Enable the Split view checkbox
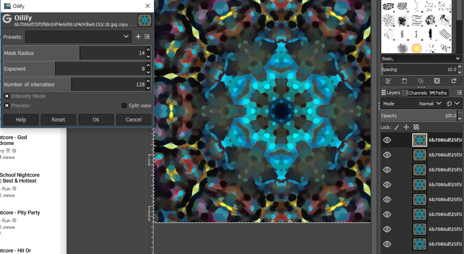This screenshot has height=254, width=464. pyautogui.click(x=124, y=106)
